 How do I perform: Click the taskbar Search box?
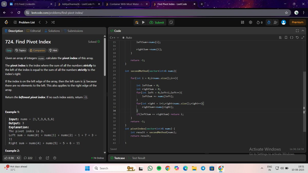pyautogui.click(x=115, y=168)
